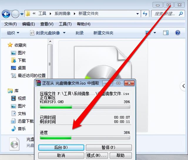
Task: Select the 系统镜像 breadcrumb segment
Action: [x=62, y=14]
